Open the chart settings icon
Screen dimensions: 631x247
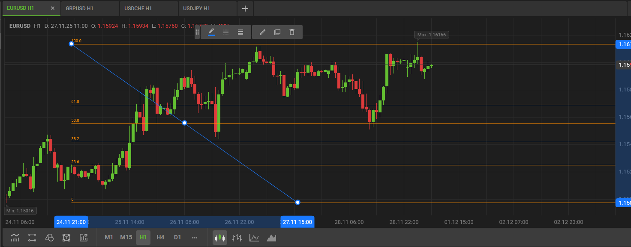(x=84, y=237)
